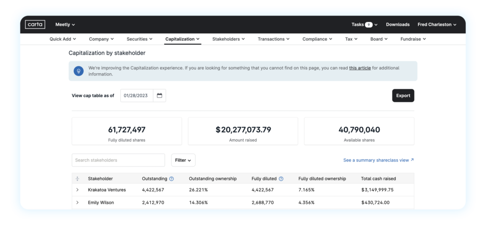Viewport: 487px width, 230px height.
Task: Click the Fully diluted shares card
Action: [127, 131]
